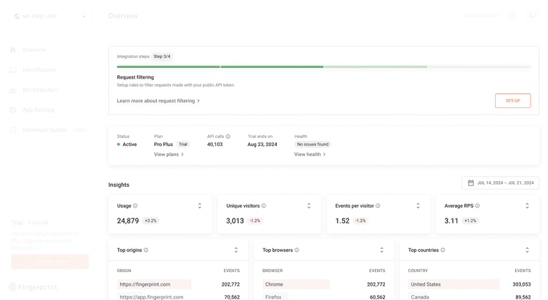This screenshot has height=300, width=548.
Task: Expand the Top browsers selector arrows
Action: [381, 251]
